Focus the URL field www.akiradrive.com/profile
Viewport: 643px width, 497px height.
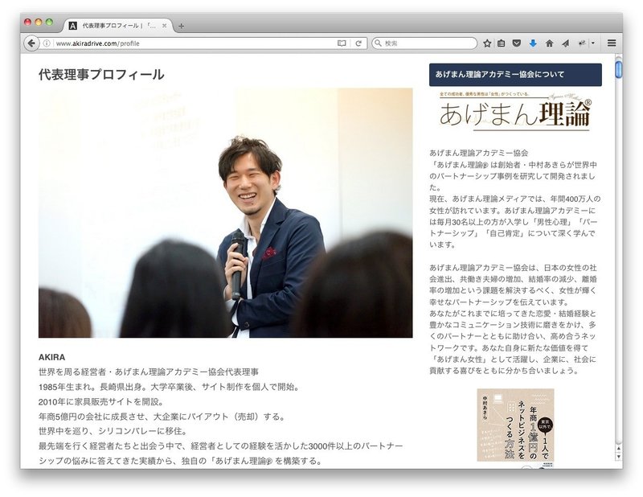[x=195, y=43]
